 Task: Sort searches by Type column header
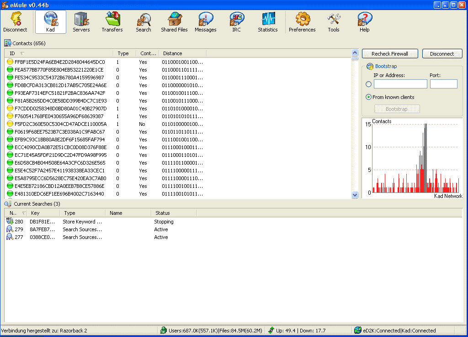tap(83, 213)
